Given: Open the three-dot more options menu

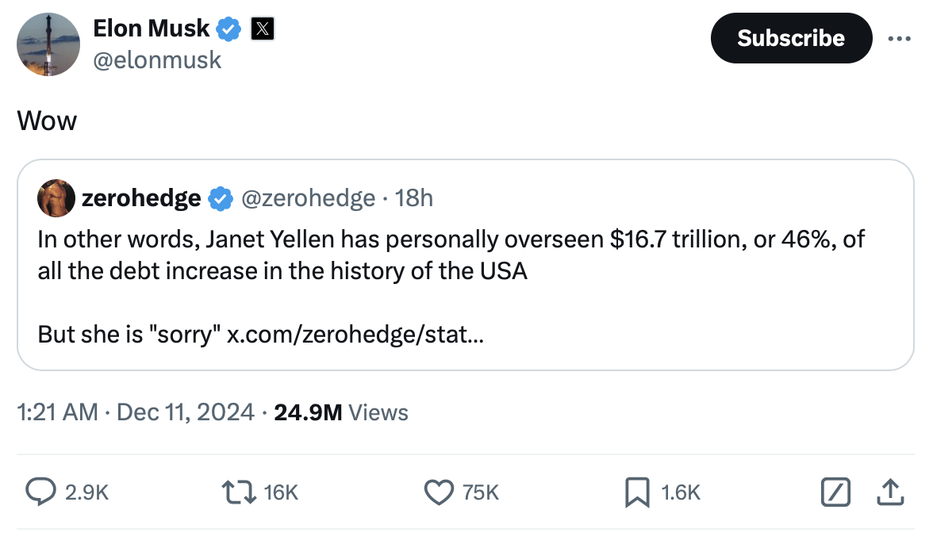Looking at the screenshot, I should [899, 38].
